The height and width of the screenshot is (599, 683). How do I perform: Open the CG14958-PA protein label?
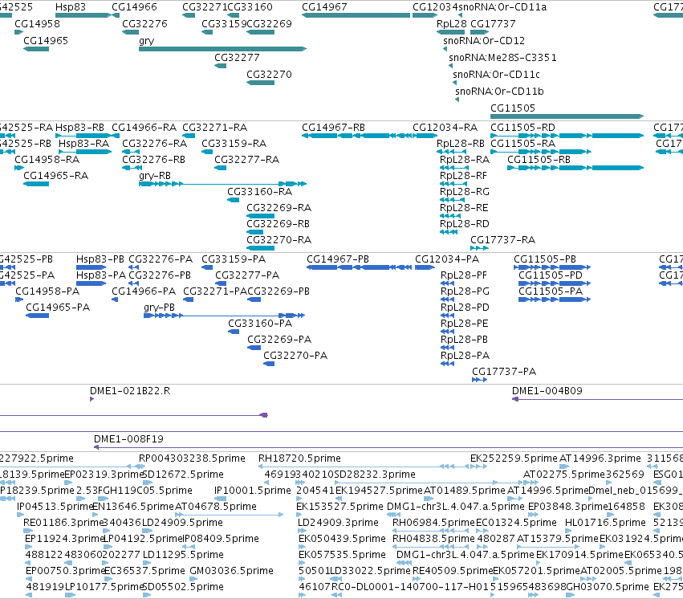(47, 291)
